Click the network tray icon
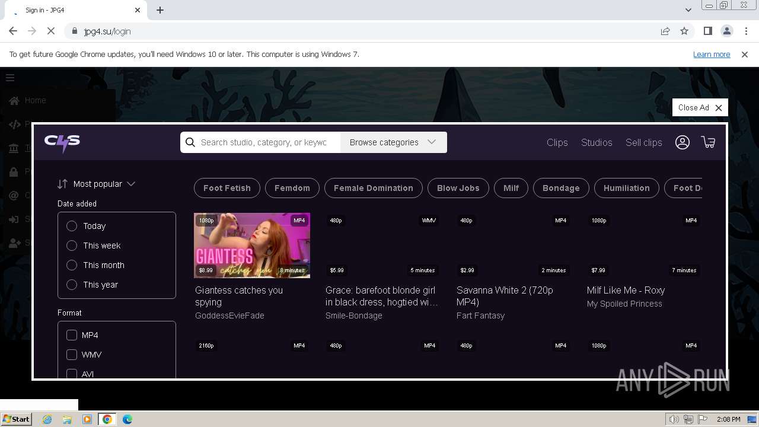This screenshot has height=427, width=759. [x=688, y=419]
